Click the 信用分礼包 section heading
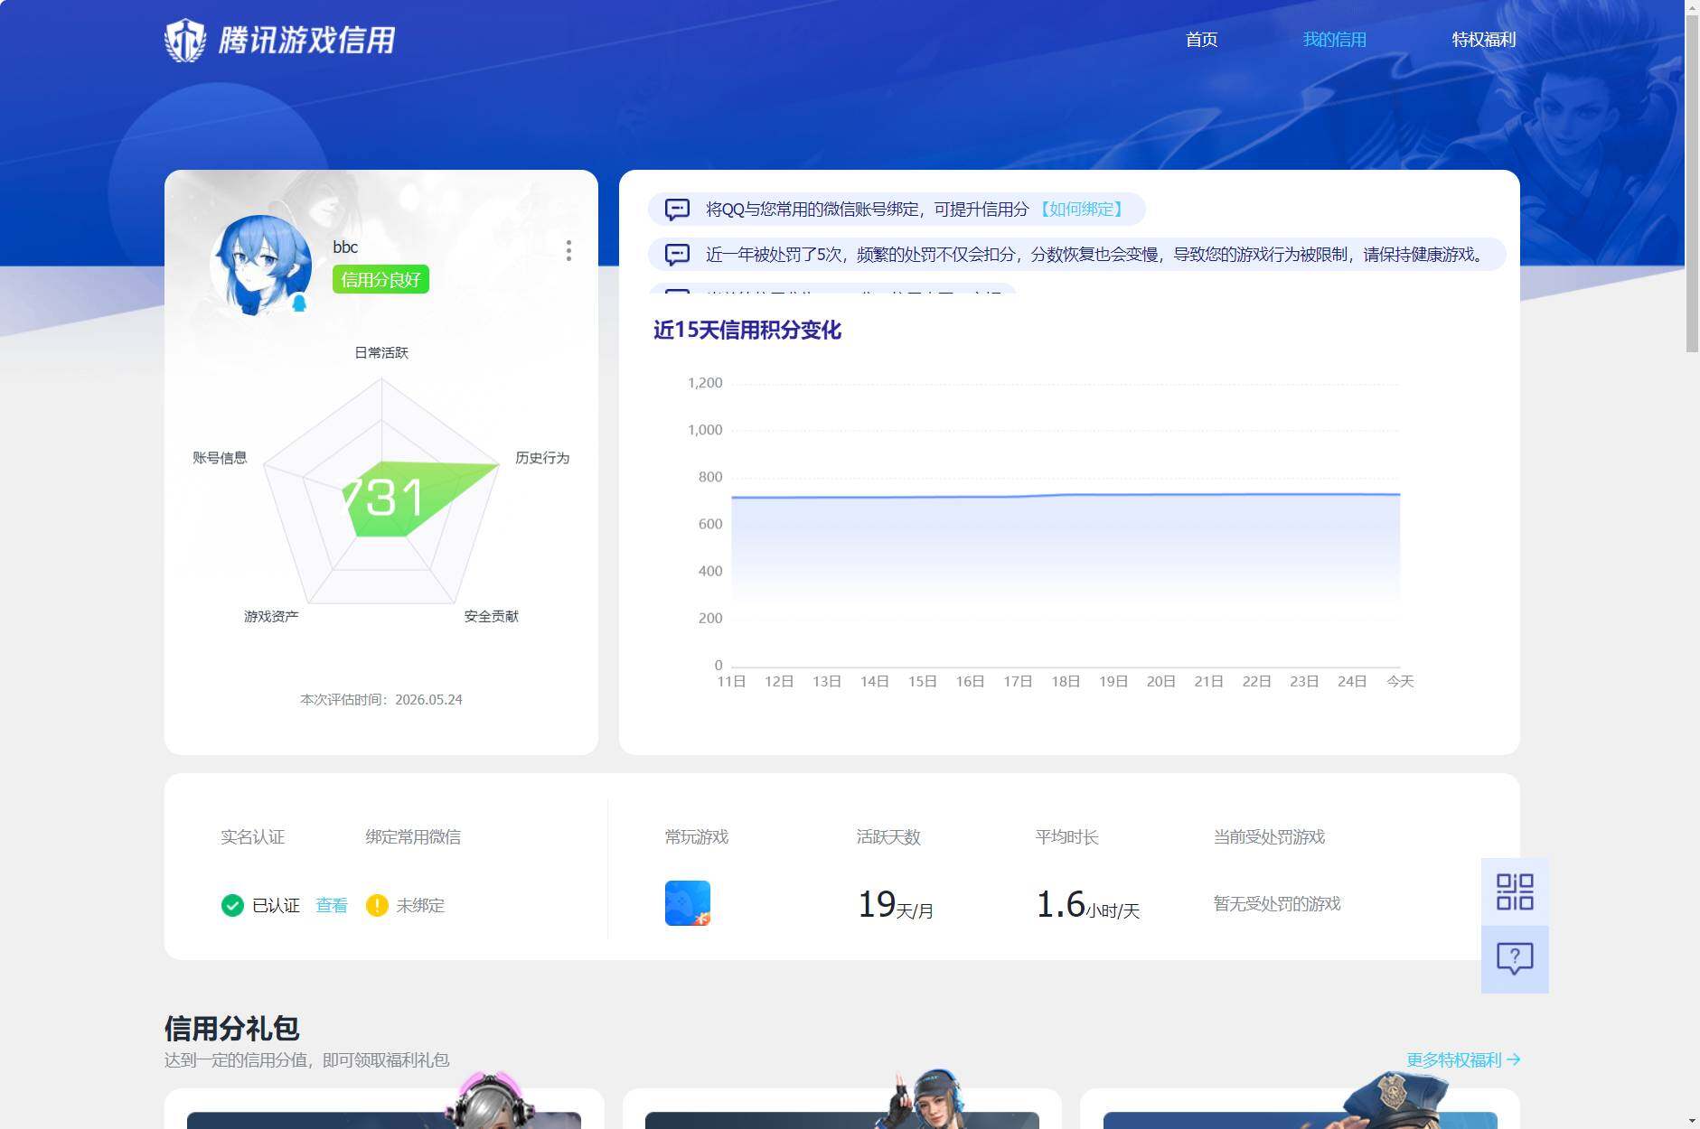The height and width of the screenshot is (1129, 1700). [231, 1028]
